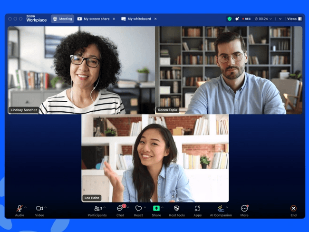309x232 pixels.
Task: Expand the Video options caret
Action: [x=46, y=207]
